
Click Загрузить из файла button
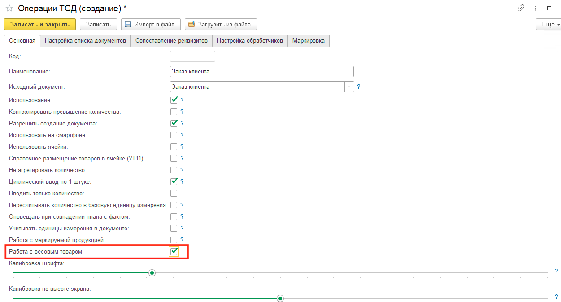tap(221, 24)
